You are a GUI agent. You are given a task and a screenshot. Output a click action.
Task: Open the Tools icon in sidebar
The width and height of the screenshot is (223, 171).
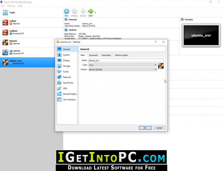pos(5,13)
